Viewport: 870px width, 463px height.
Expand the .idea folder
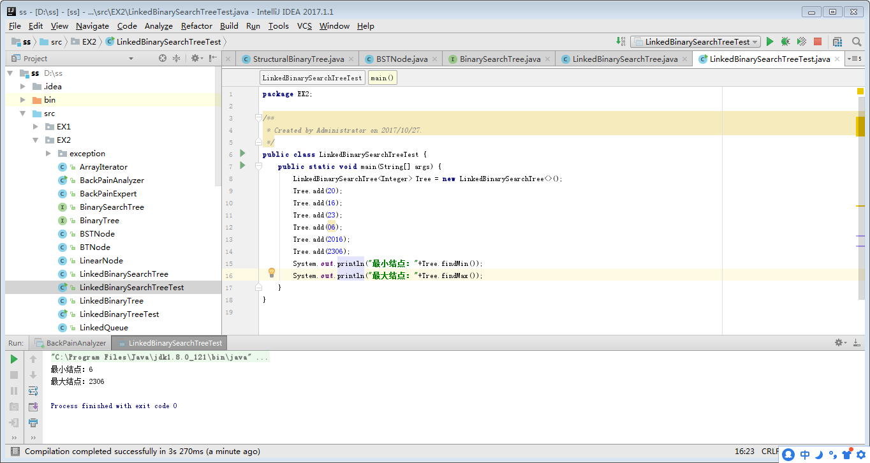pos(23,86)
